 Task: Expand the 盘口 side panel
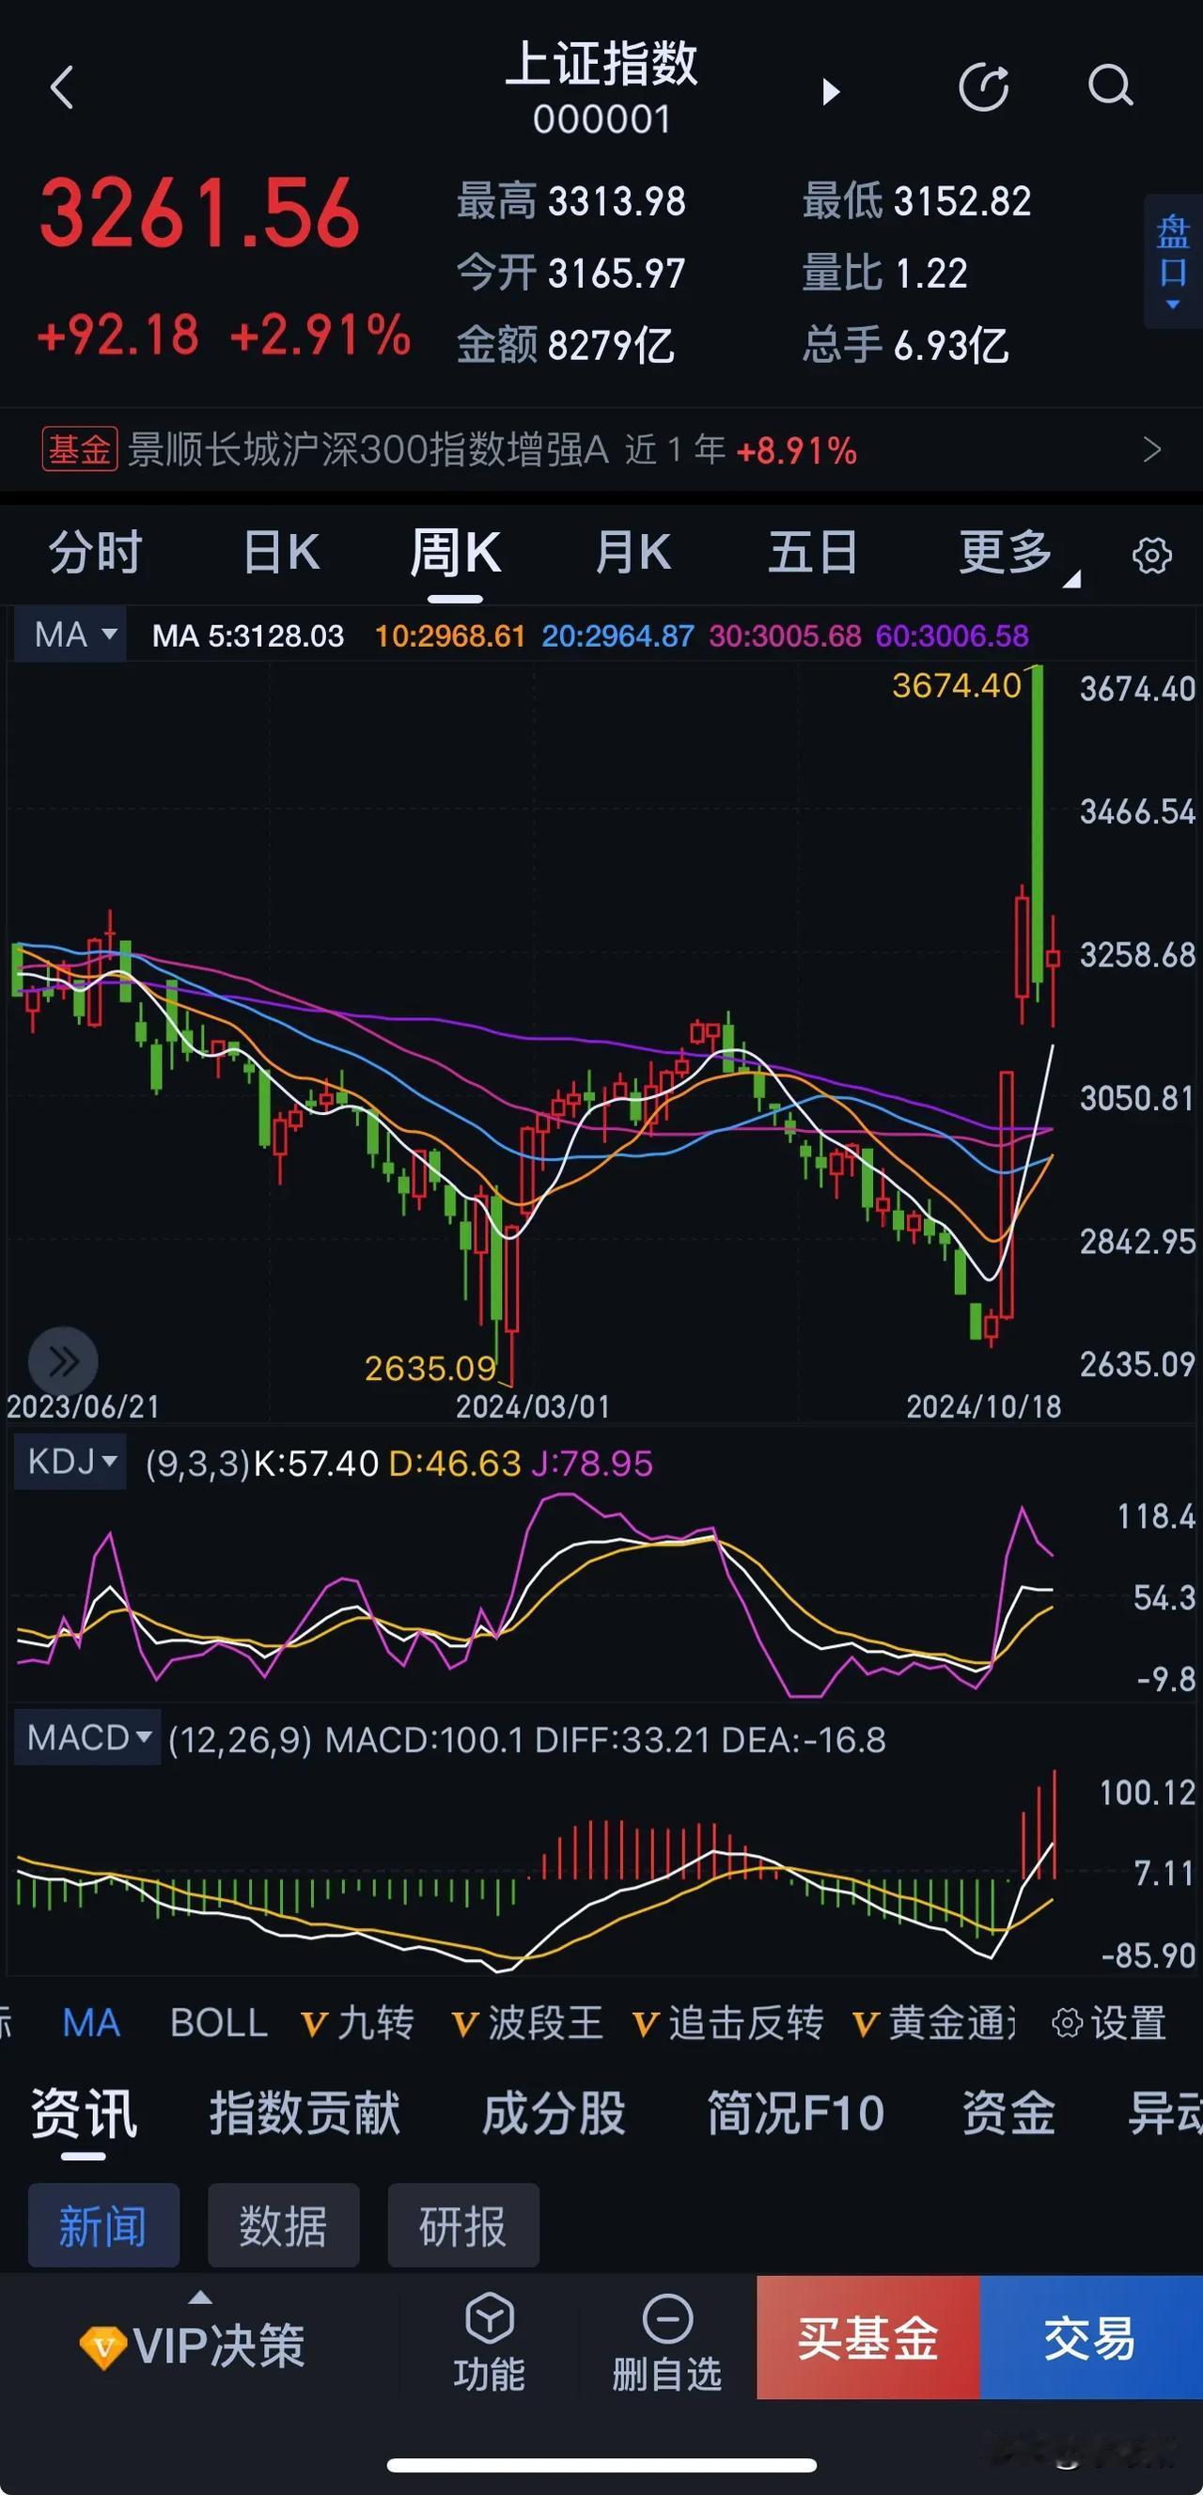1173,261
